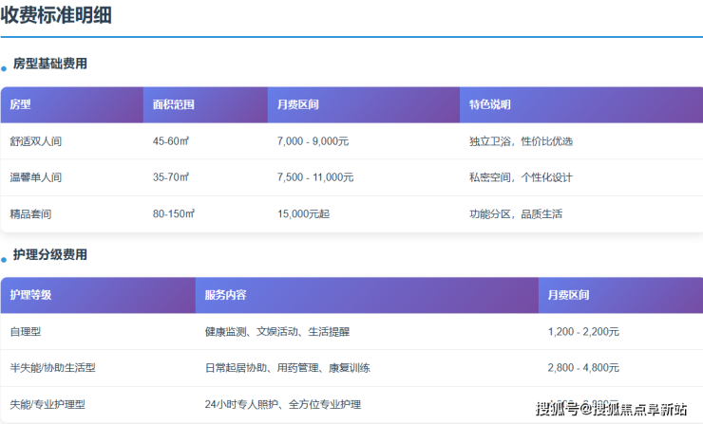
Task: Click the 特色说明 column header
Action: coord(489,105)
